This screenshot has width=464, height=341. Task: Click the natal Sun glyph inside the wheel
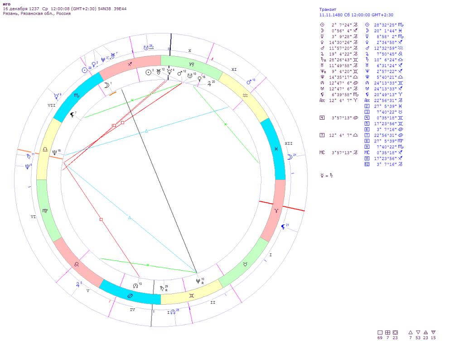[x=148, y=72]
